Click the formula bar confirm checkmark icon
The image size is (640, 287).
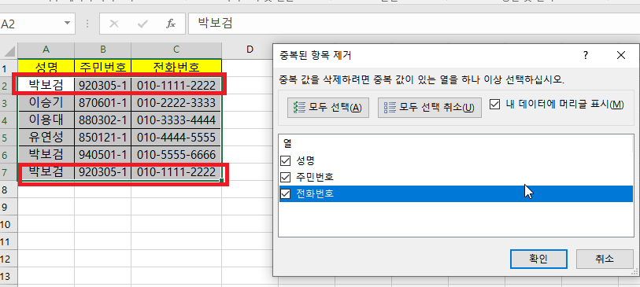coord(142,24)
